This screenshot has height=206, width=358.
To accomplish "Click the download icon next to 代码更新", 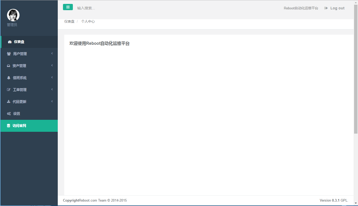I will click(9, 102).
